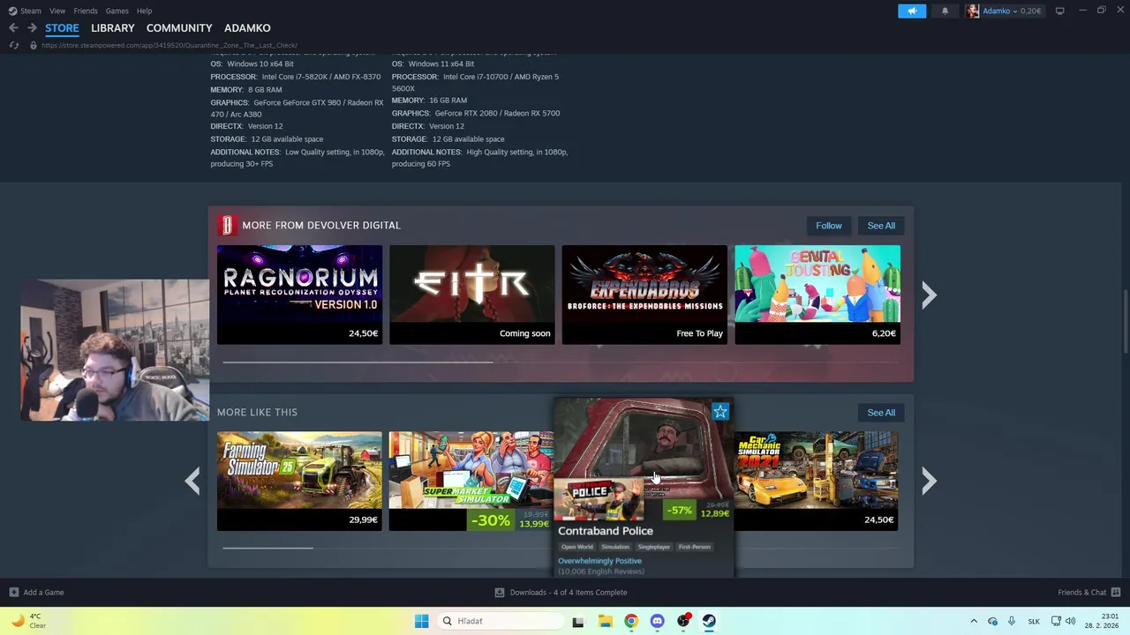
Task: Open Supermarket Simulator card
Action: pyautogui.click(x=471, y=481)
